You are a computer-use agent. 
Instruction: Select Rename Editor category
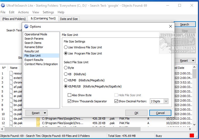(x=41, y=47)
